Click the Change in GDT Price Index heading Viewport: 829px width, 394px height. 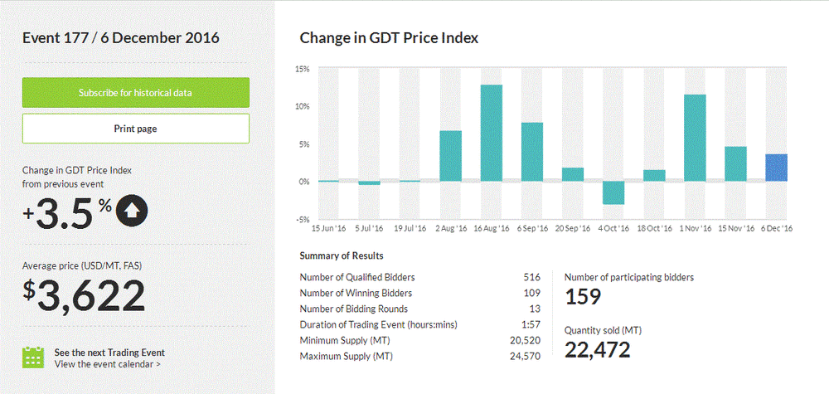389,38
